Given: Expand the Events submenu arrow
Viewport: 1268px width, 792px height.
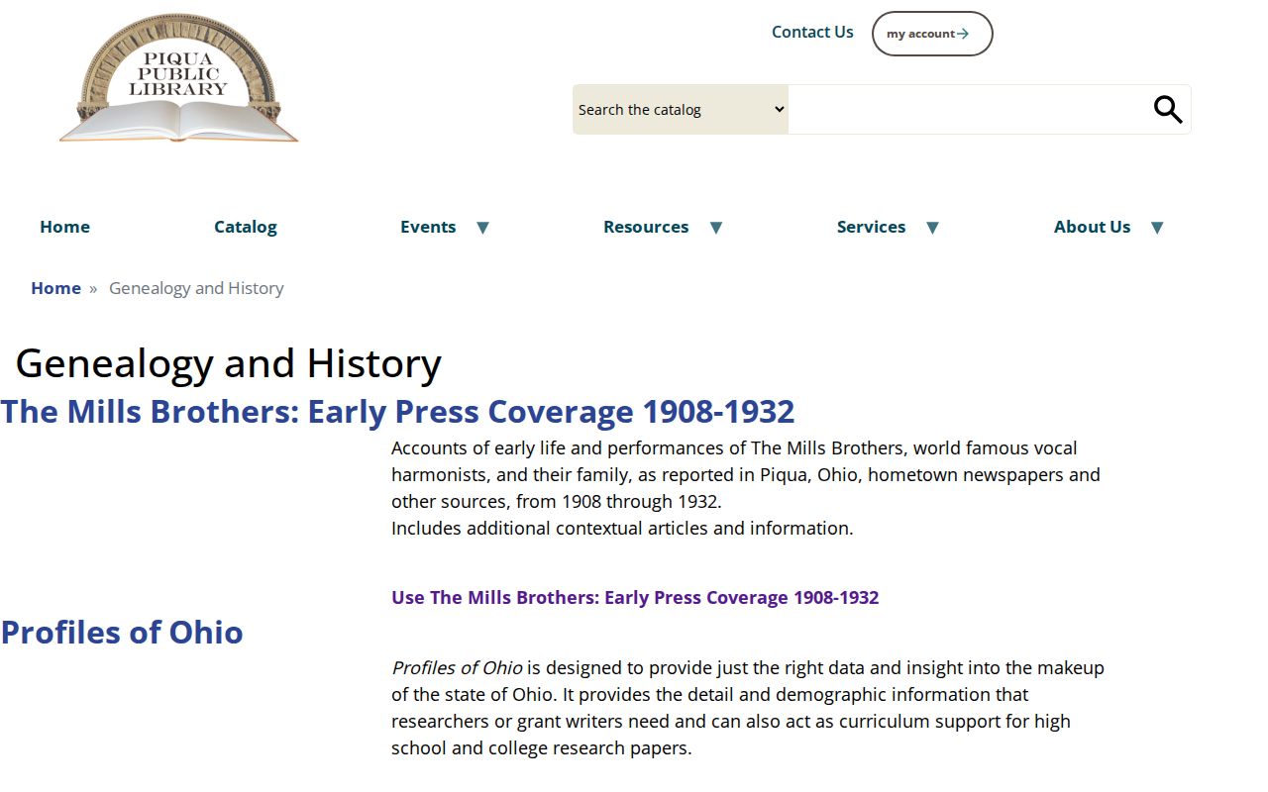Looking at the screenshot, I should pos(482,228).
